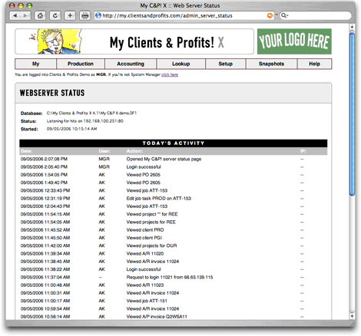
Task: Open the Accounting menu tab
Action: point(131,64)
